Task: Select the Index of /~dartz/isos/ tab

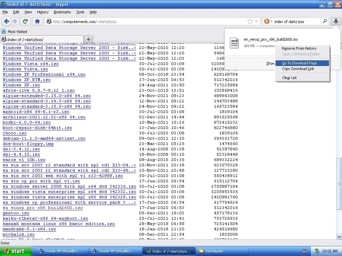Action: [42, 39]
